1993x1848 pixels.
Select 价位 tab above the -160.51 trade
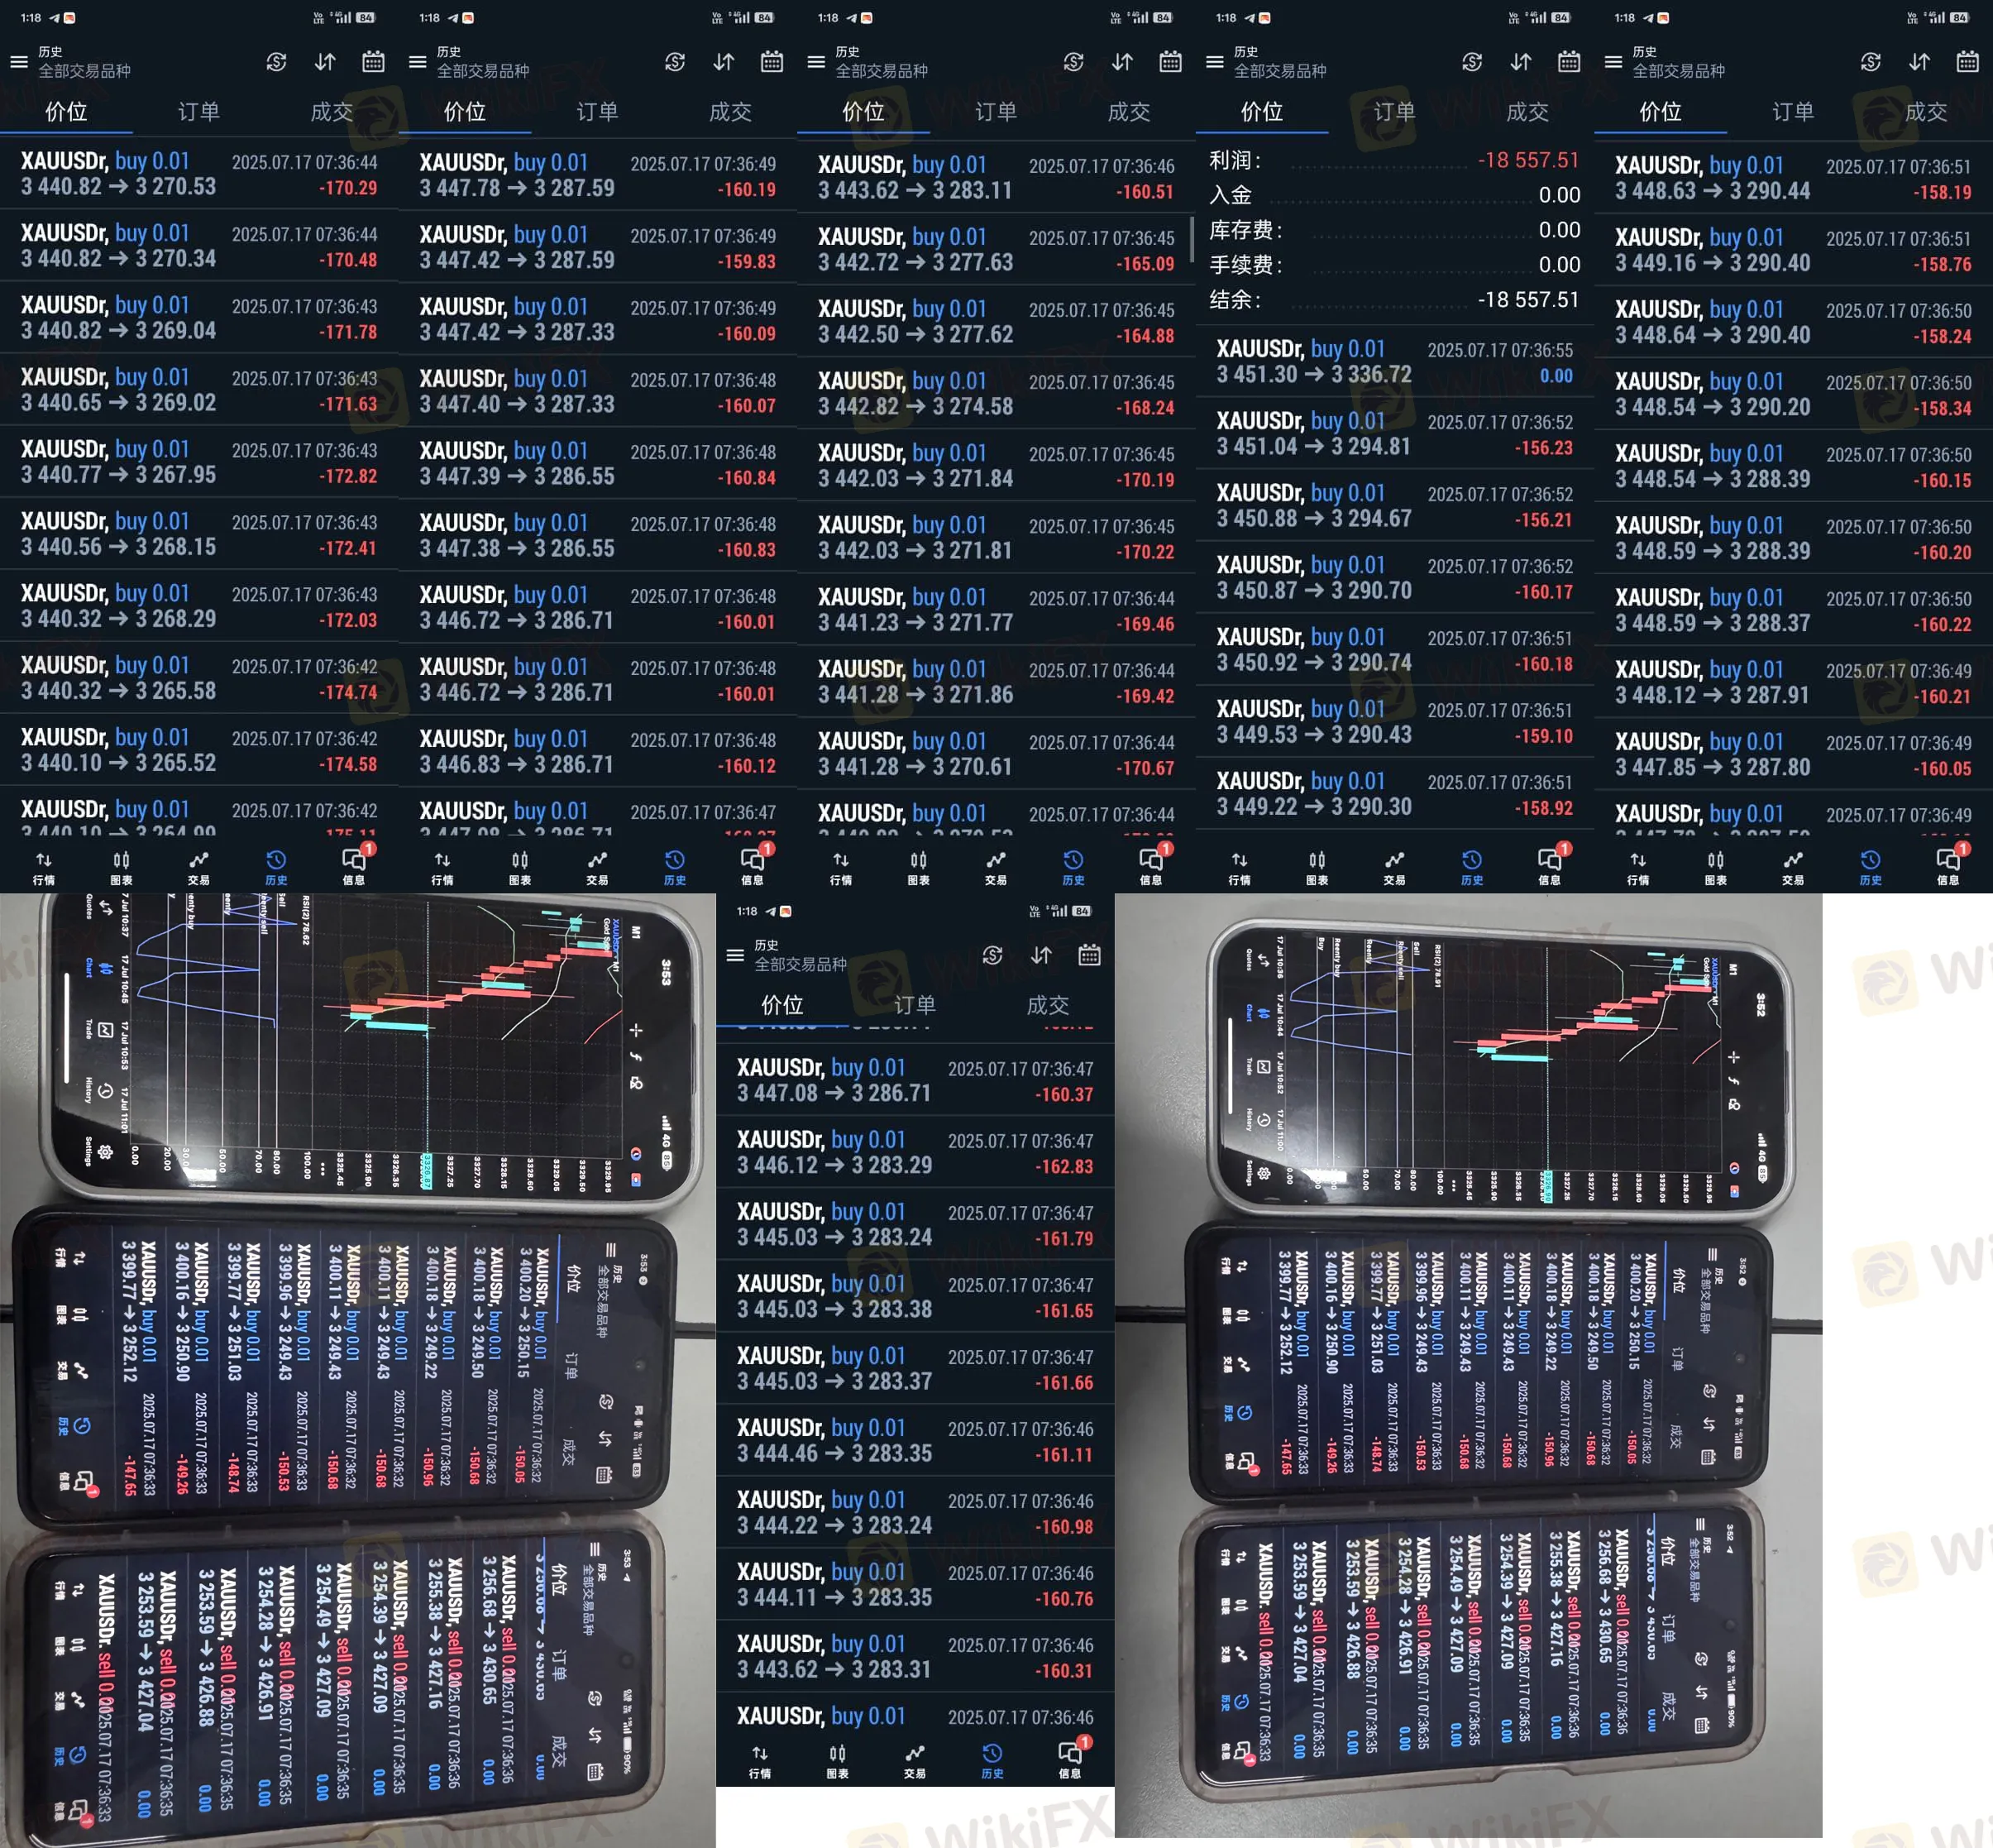click(x=863, y=111)
